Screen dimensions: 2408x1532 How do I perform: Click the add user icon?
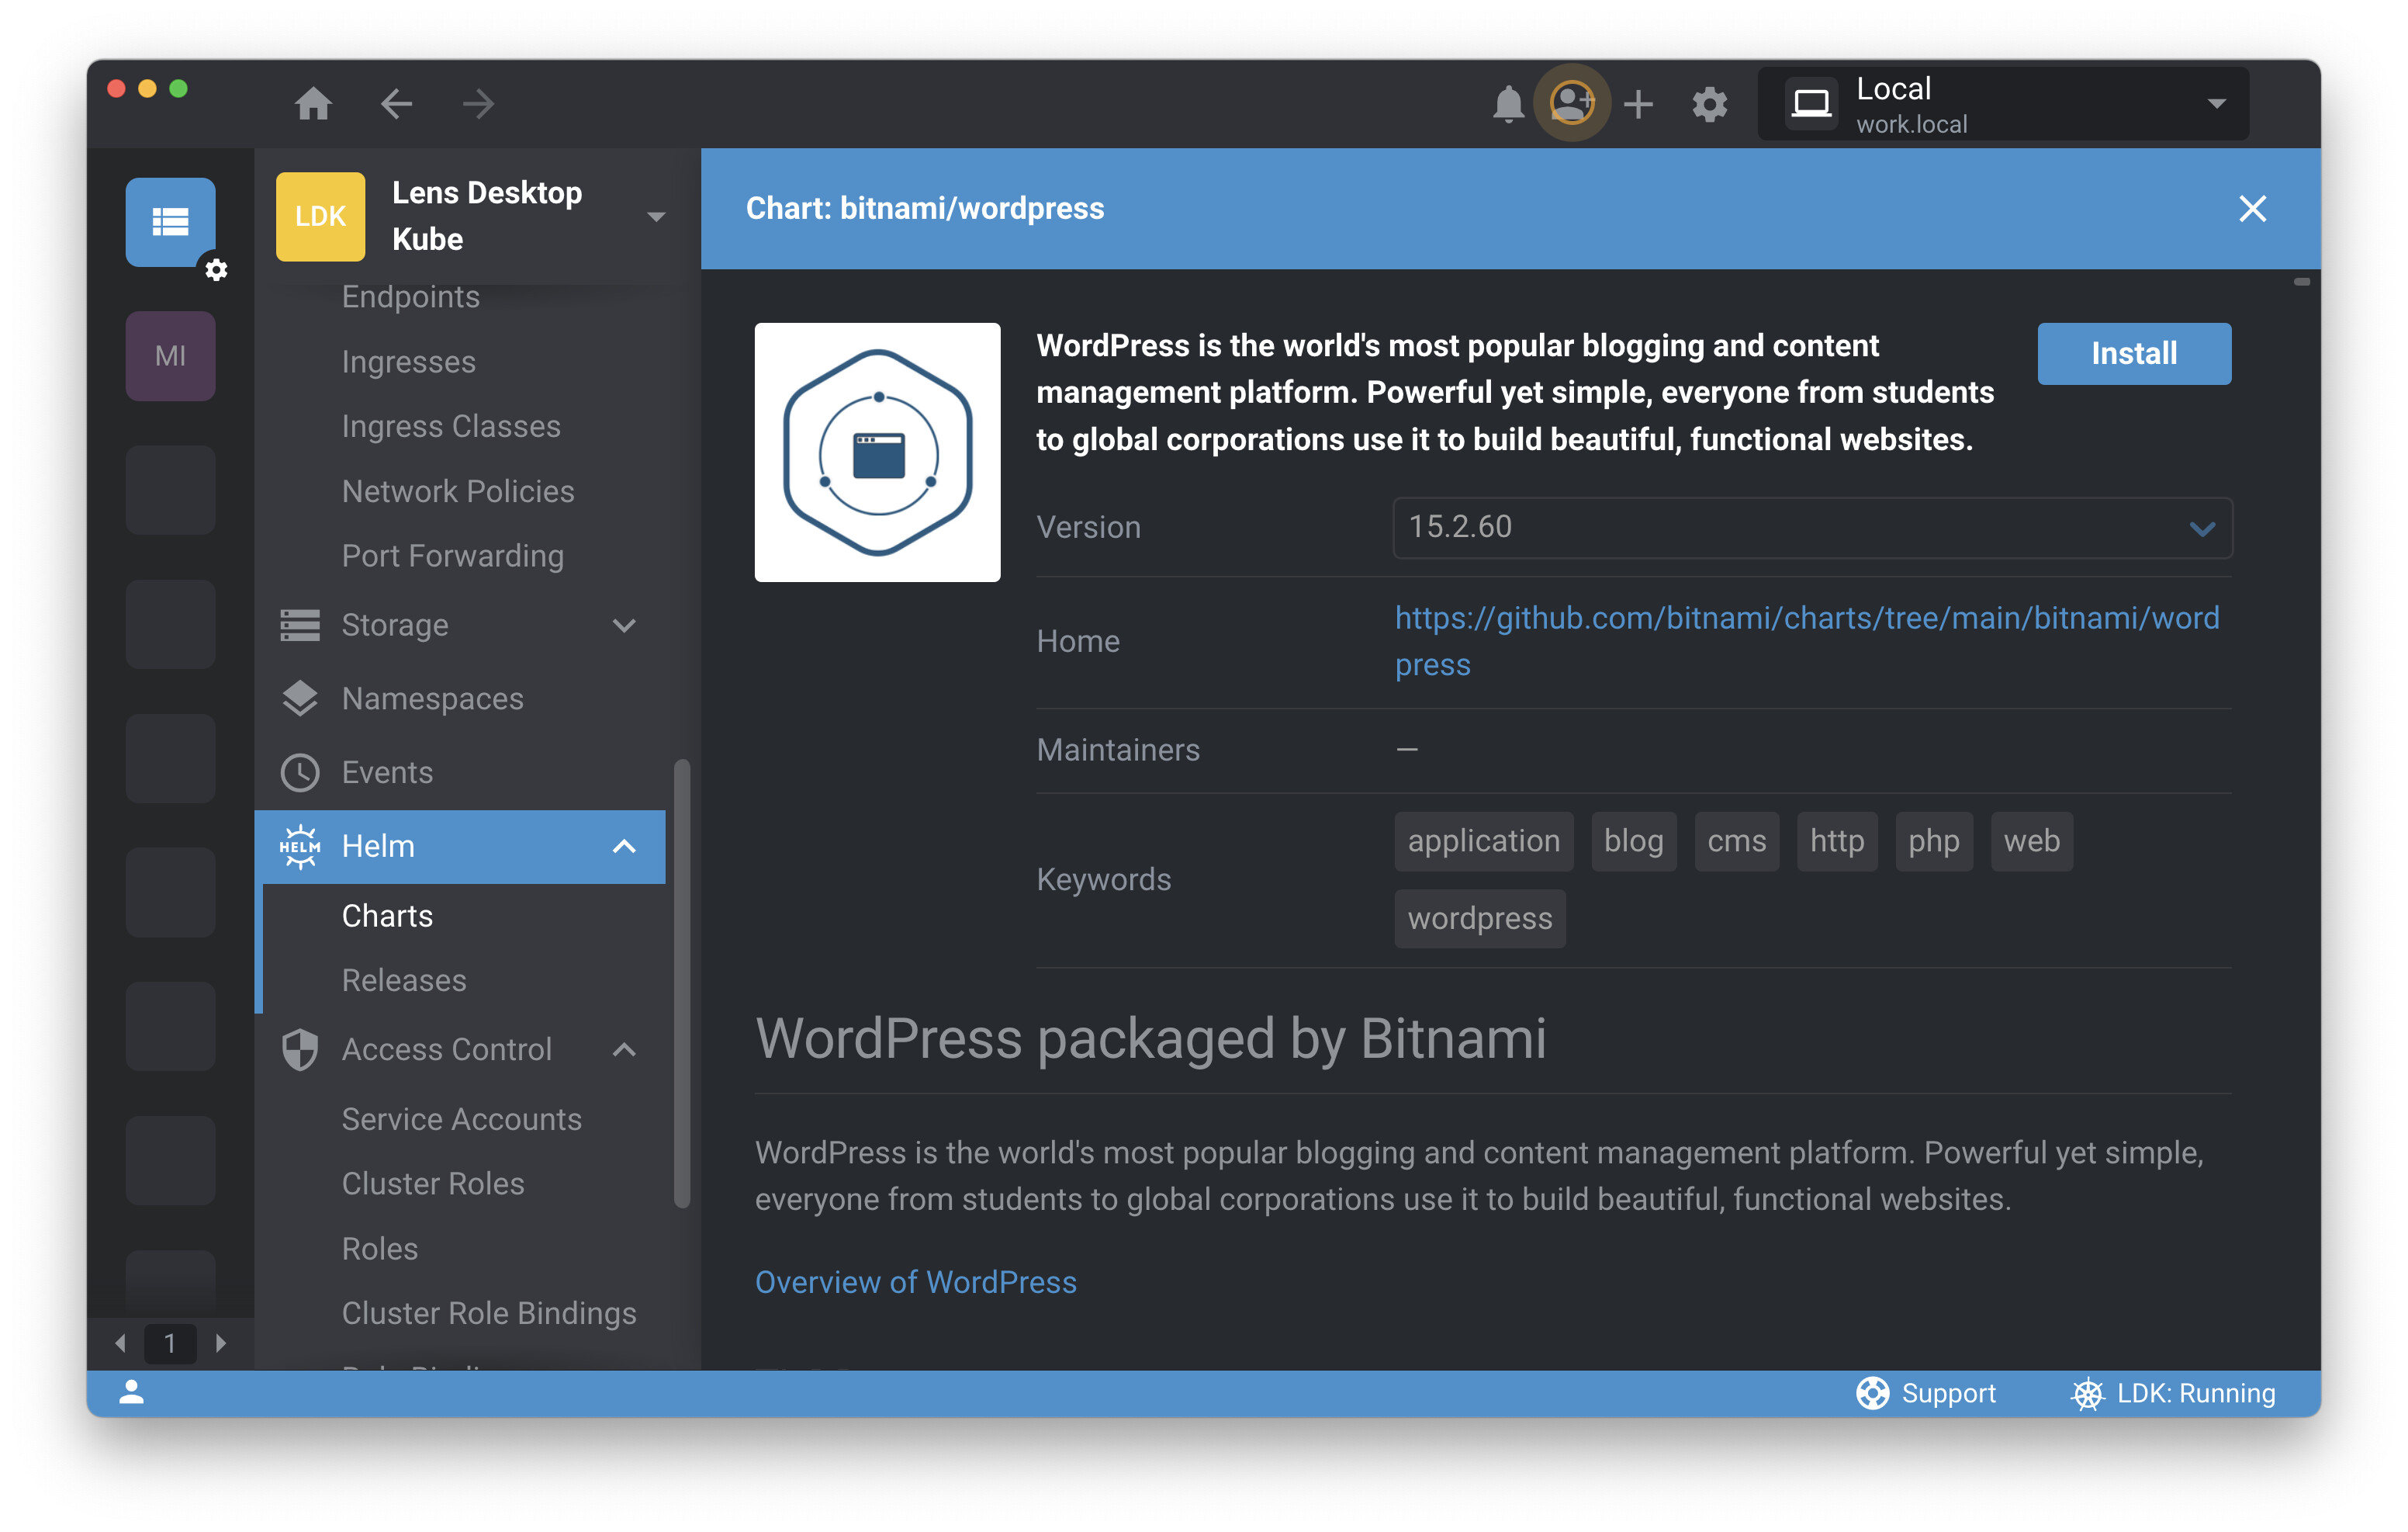[1571, 103]
